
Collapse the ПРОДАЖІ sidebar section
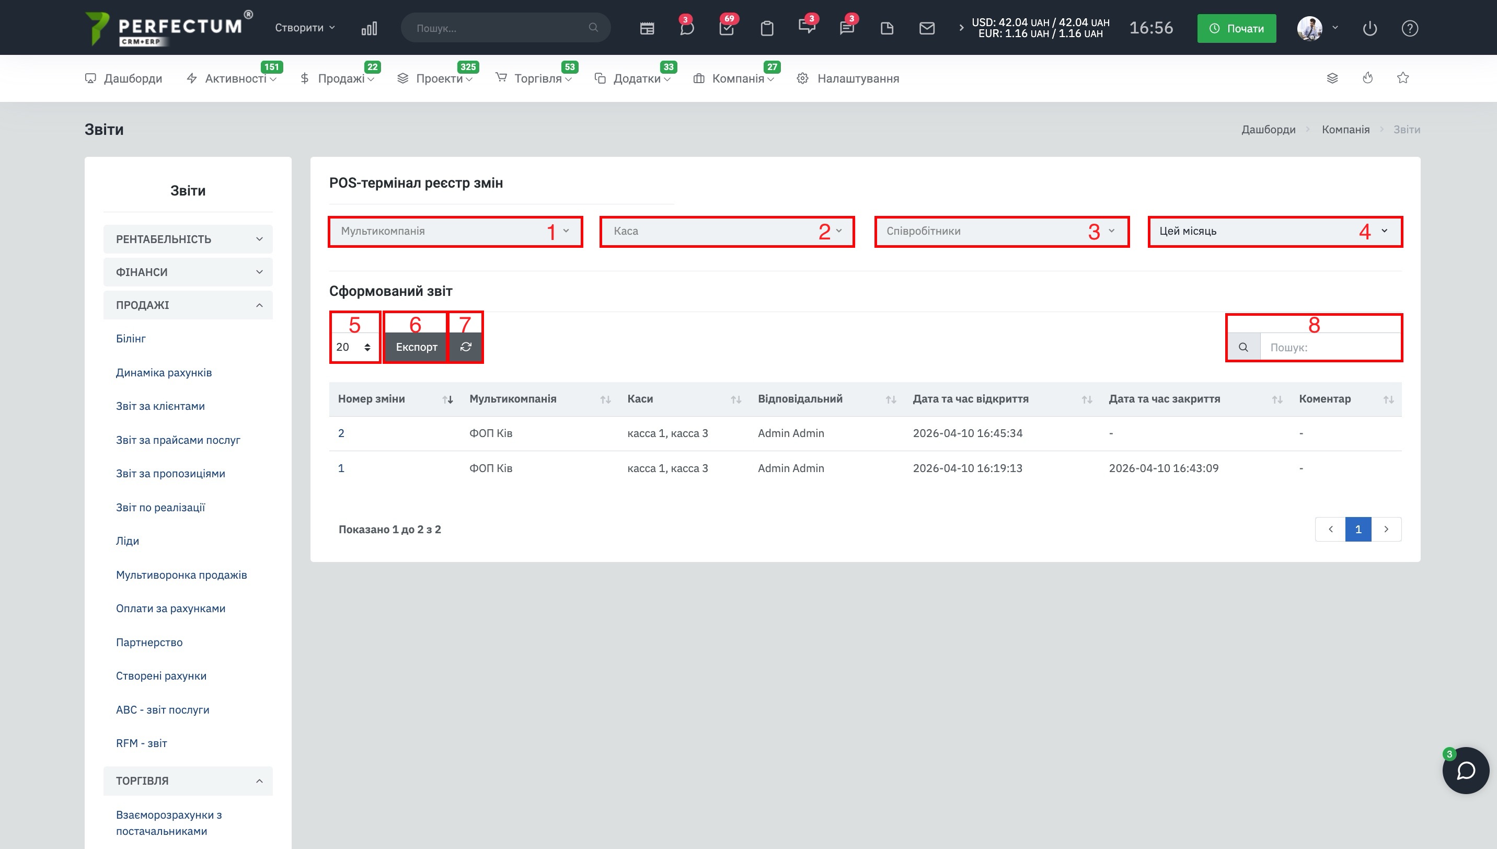[188, 305]
